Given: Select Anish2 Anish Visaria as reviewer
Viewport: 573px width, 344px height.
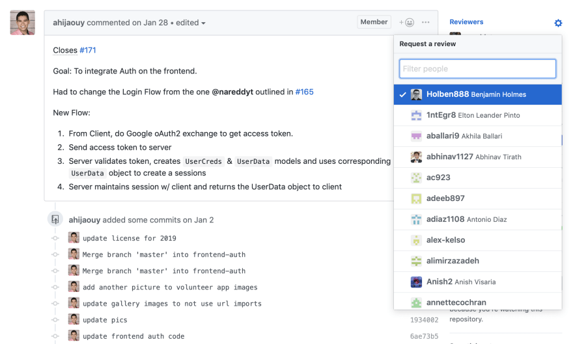Looking at the screenshot, I should tap(478, 282).
